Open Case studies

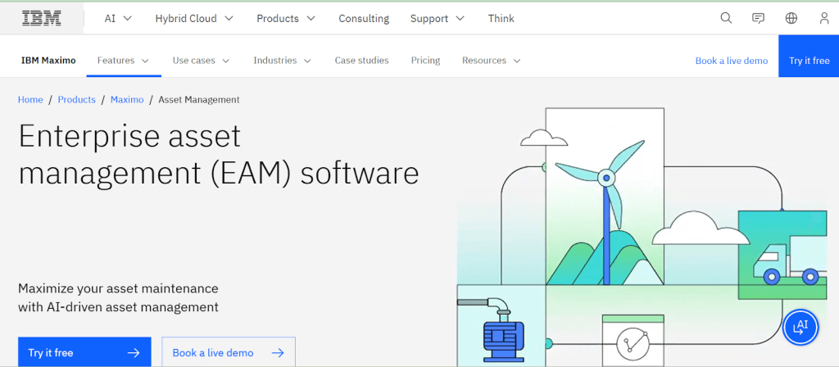(x=361, y=61)
